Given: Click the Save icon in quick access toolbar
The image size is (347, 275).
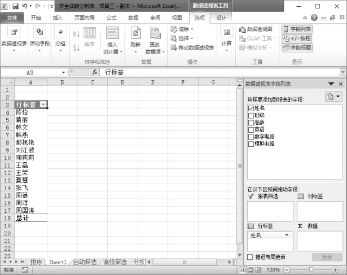Looking at the screenshot, I should [x=15, y=6].
